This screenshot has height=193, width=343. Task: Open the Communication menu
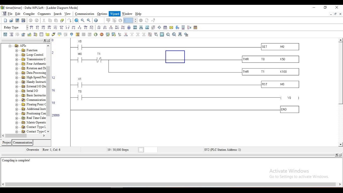[x=84, y=14]
